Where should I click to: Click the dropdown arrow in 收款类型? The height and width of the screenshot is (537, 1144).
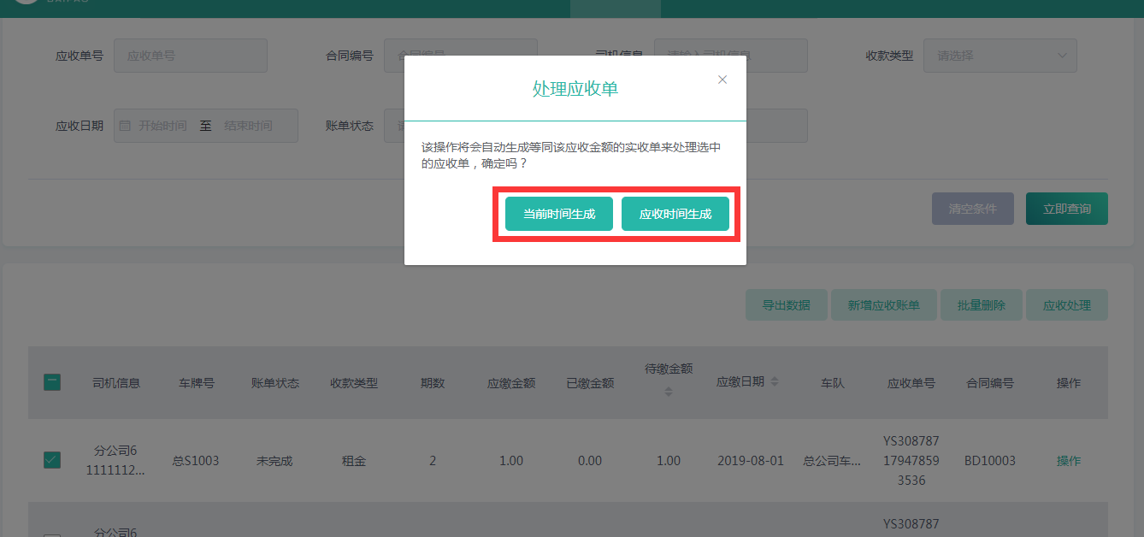1062,56
